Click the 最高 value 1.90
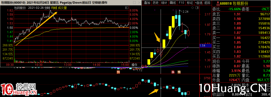The height and width of the screenshot is (97, 271). click(266, 66)
